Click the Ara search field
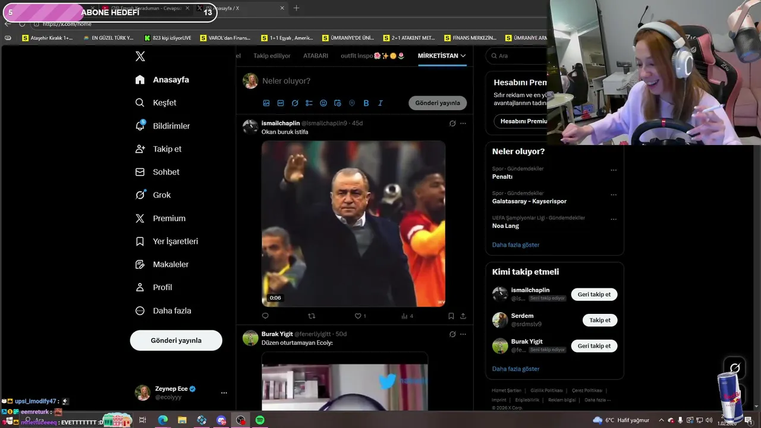The height and width of the screenshot is (428, 761). tap(517, 56)
